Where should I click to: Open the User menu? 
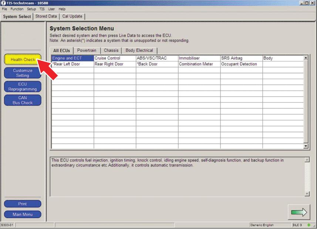(x=51, y=9)
